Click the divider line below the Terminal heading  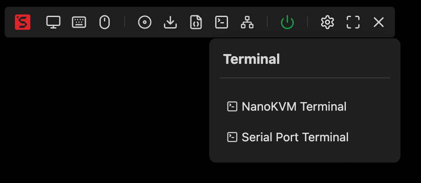click(305, 78)
